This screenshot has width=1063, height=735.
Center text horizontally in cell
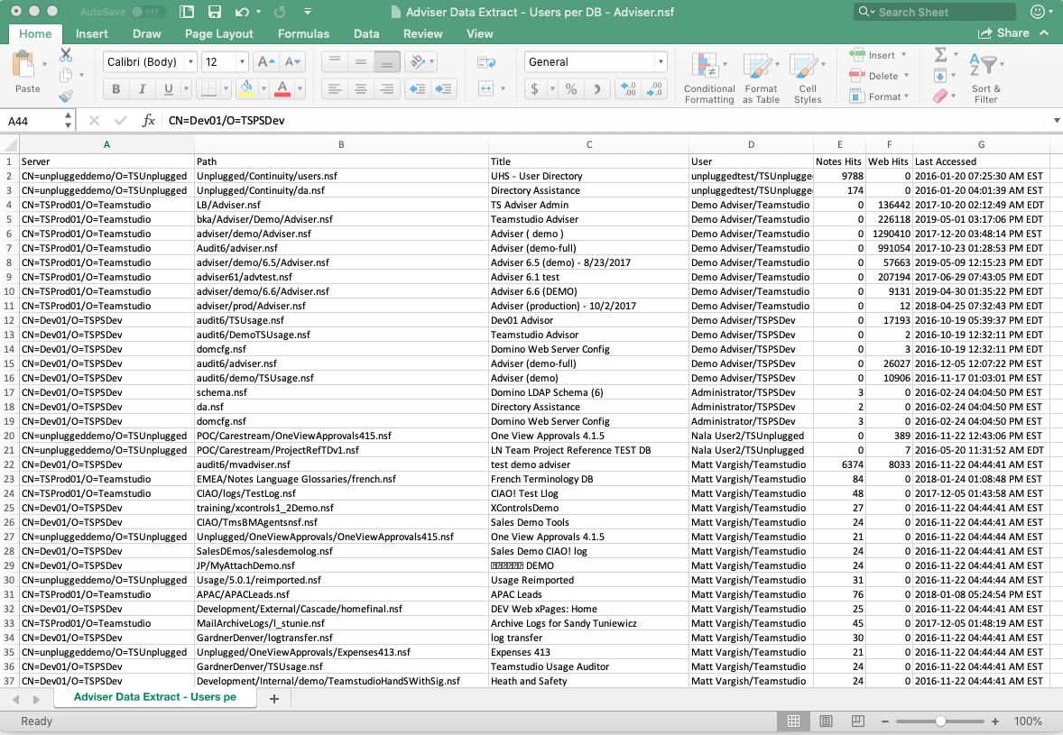pos(361,88)
